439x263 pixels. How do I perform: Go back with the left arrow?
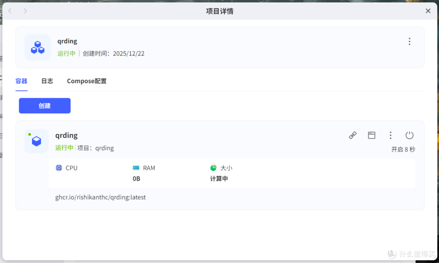10,11
